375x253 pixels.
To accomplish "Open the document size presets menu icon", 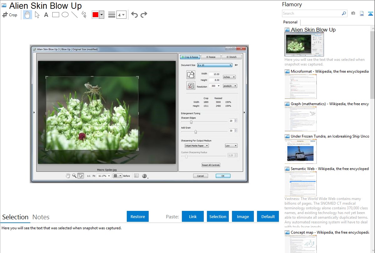I will (x=236, y=65).
